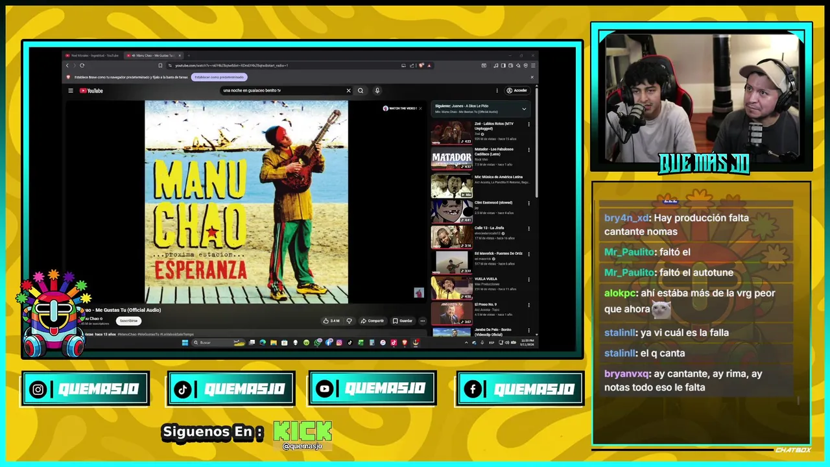Viewport: 830px width, 467px height.
Task: Open options menu for Ed Maverick video
Action: 528,254
